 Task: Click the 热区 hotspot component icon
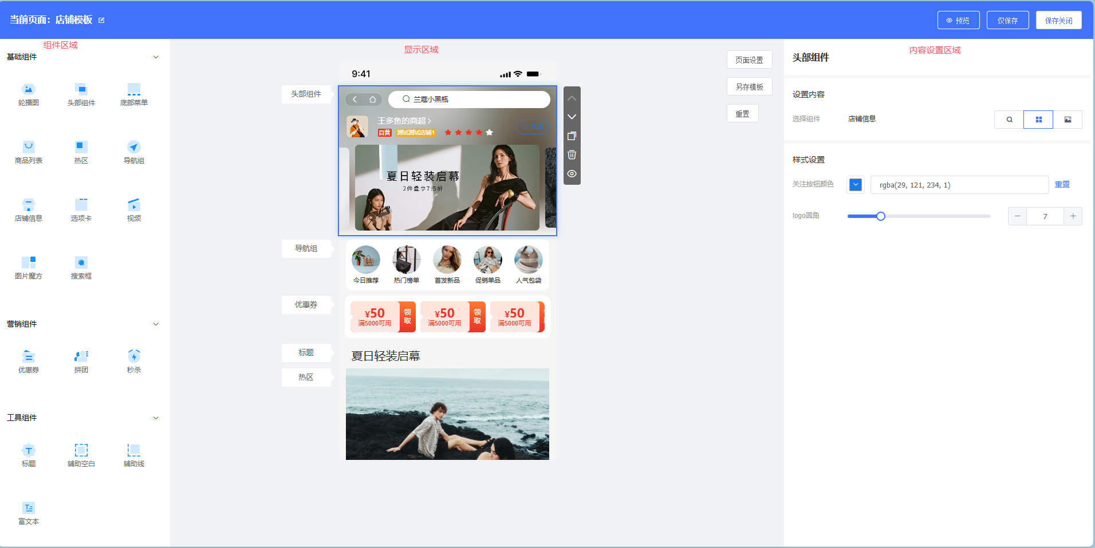81,147
